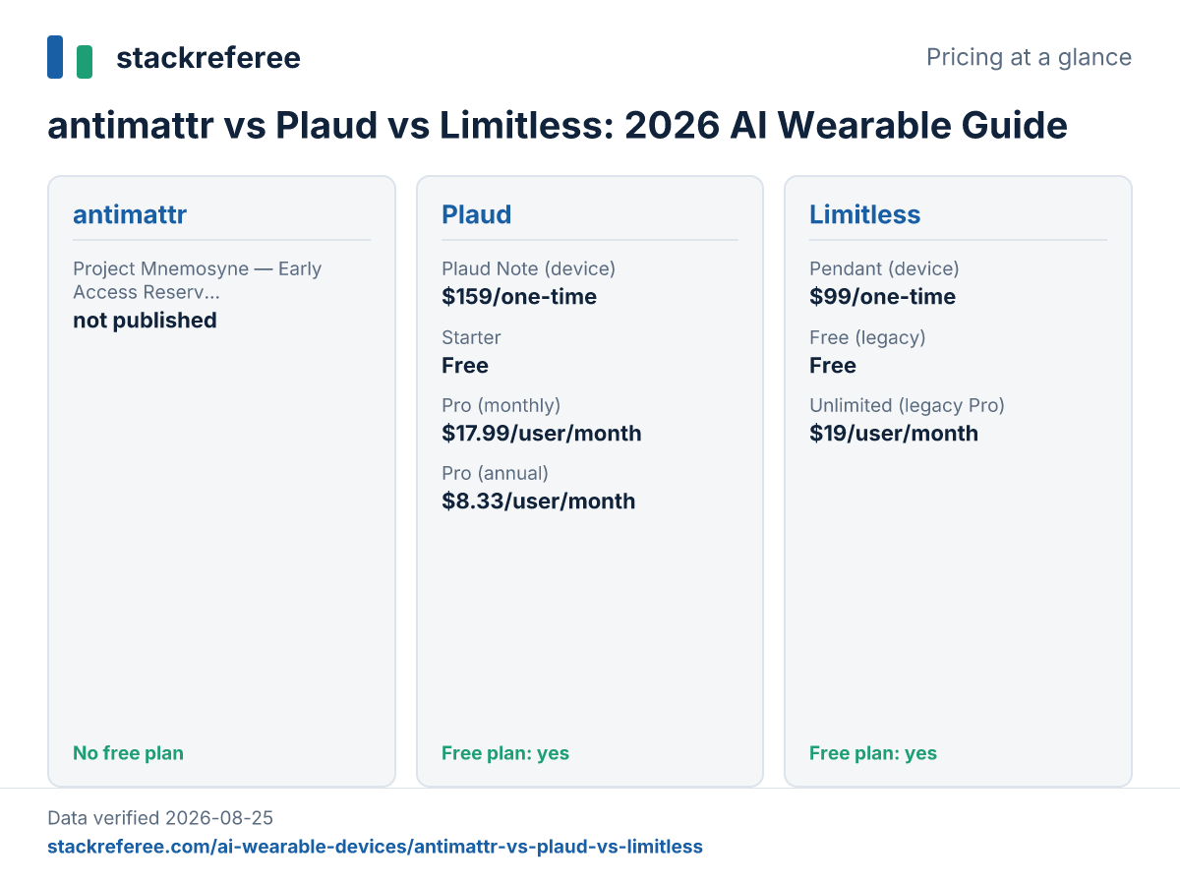Click the stackreferee logo icon

[x=70, y=57]
